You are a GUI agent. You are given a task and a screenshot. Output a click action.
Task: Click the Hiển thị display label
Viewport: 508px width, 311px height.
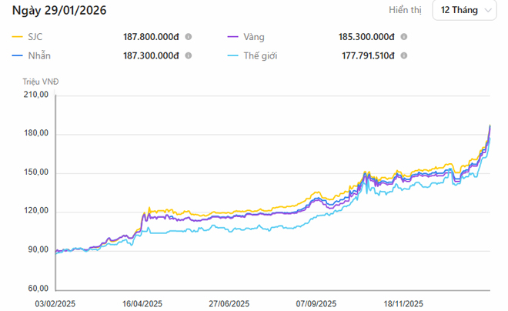406,10
